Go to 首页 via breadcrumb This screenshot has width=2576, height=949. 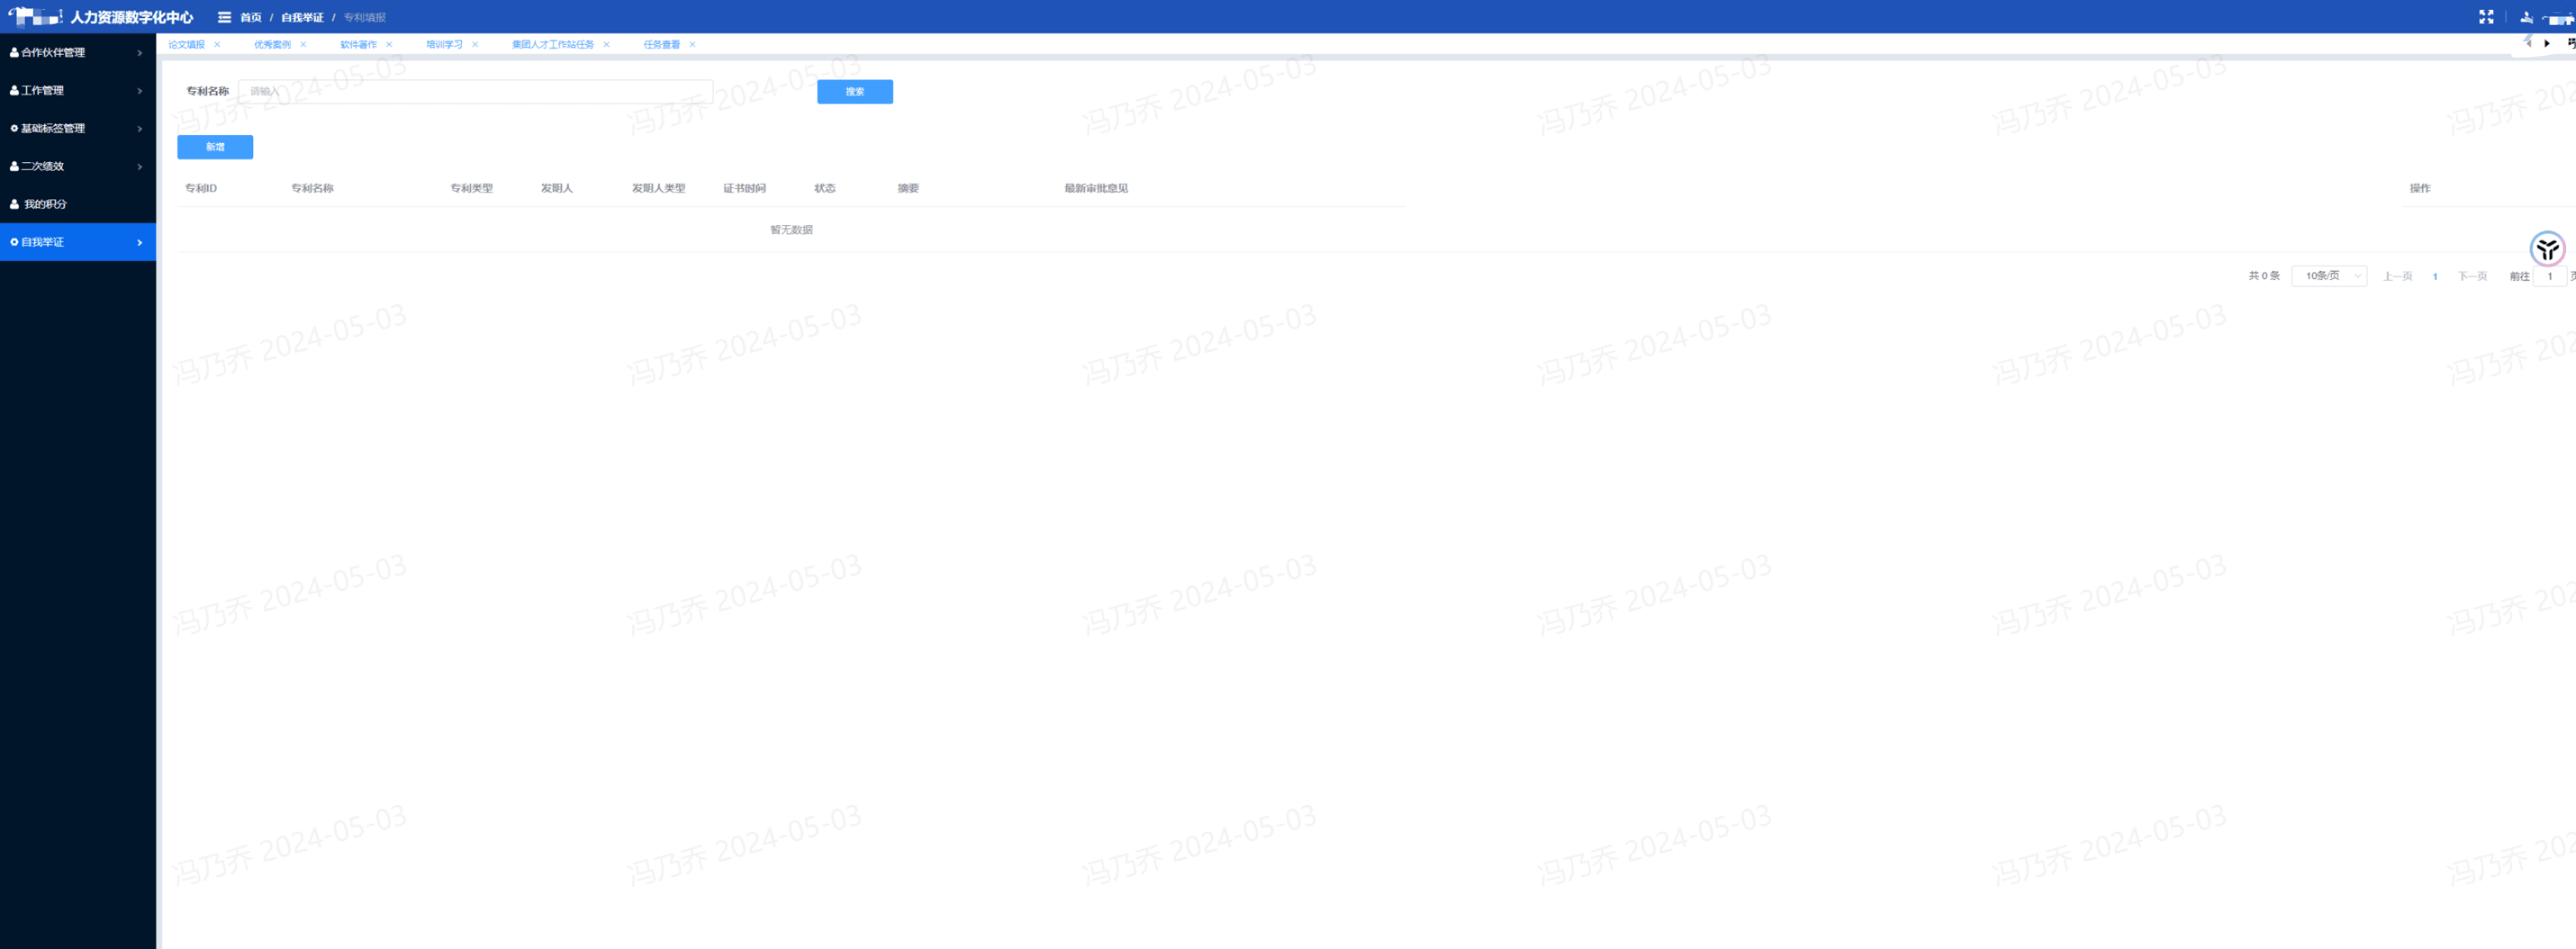[251, 18]
